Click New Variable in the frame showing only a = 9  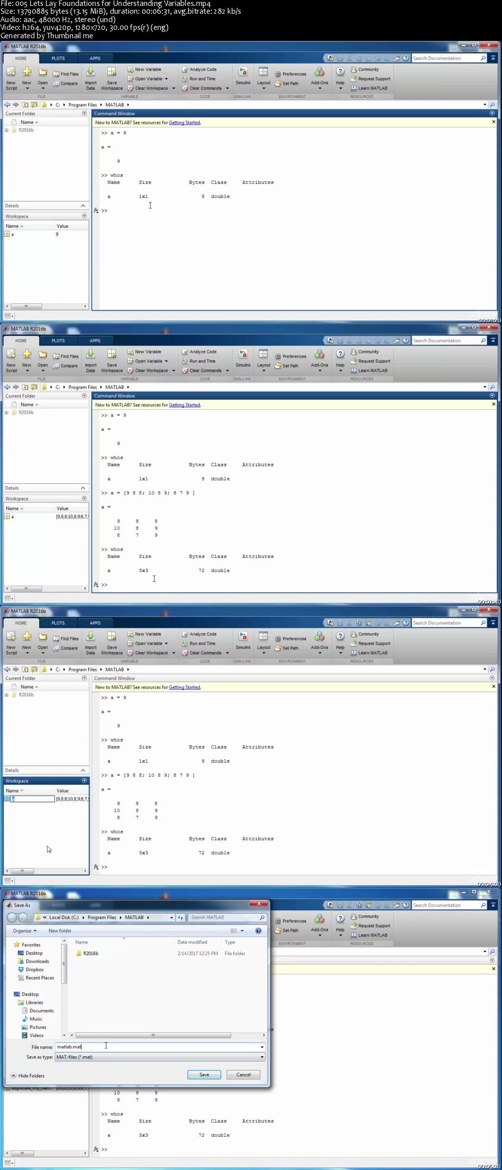(x=144, y=69)
